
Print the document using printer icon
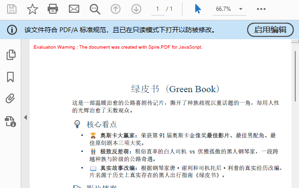tap(53, 9)
